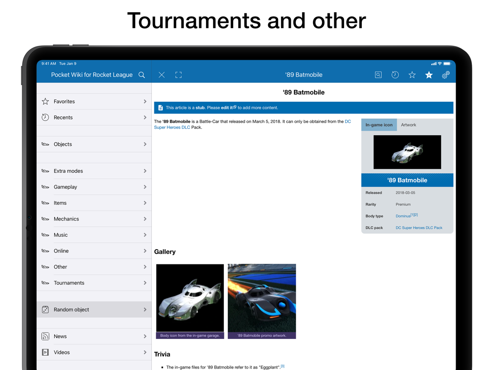This screenshot has width=493, height=370.
Task: Follow the DC Super Heroes DLC link in intro
Action: pos(172,127)
